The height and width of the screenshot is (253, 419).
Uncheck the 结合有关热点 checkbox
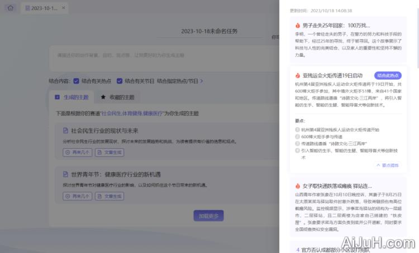[77, 80]
